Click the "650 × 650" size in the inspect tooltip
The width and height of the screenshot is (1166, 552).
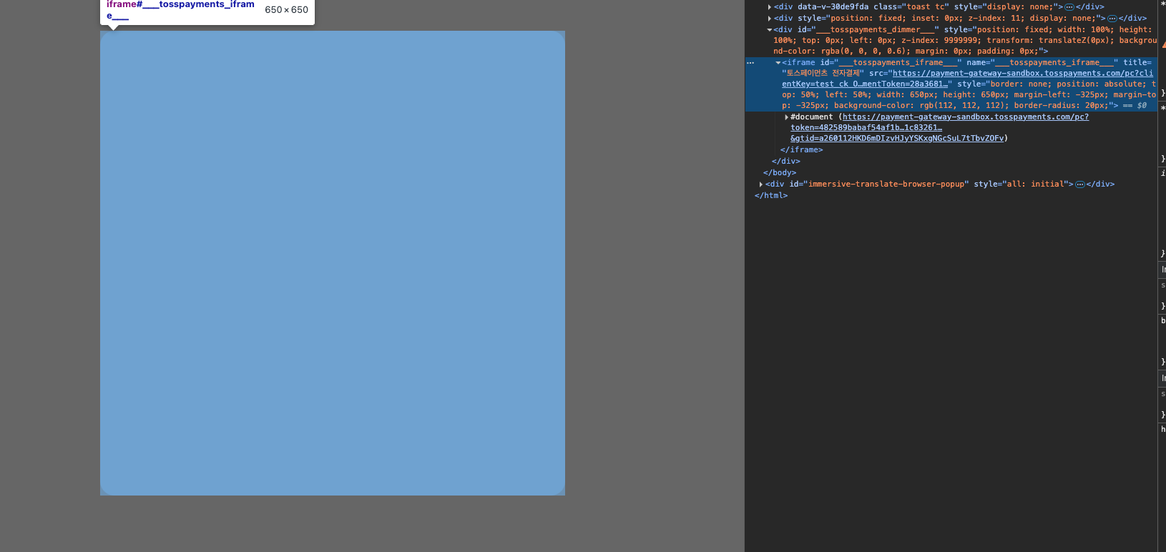pyautogui.click(x=287, y=10)
